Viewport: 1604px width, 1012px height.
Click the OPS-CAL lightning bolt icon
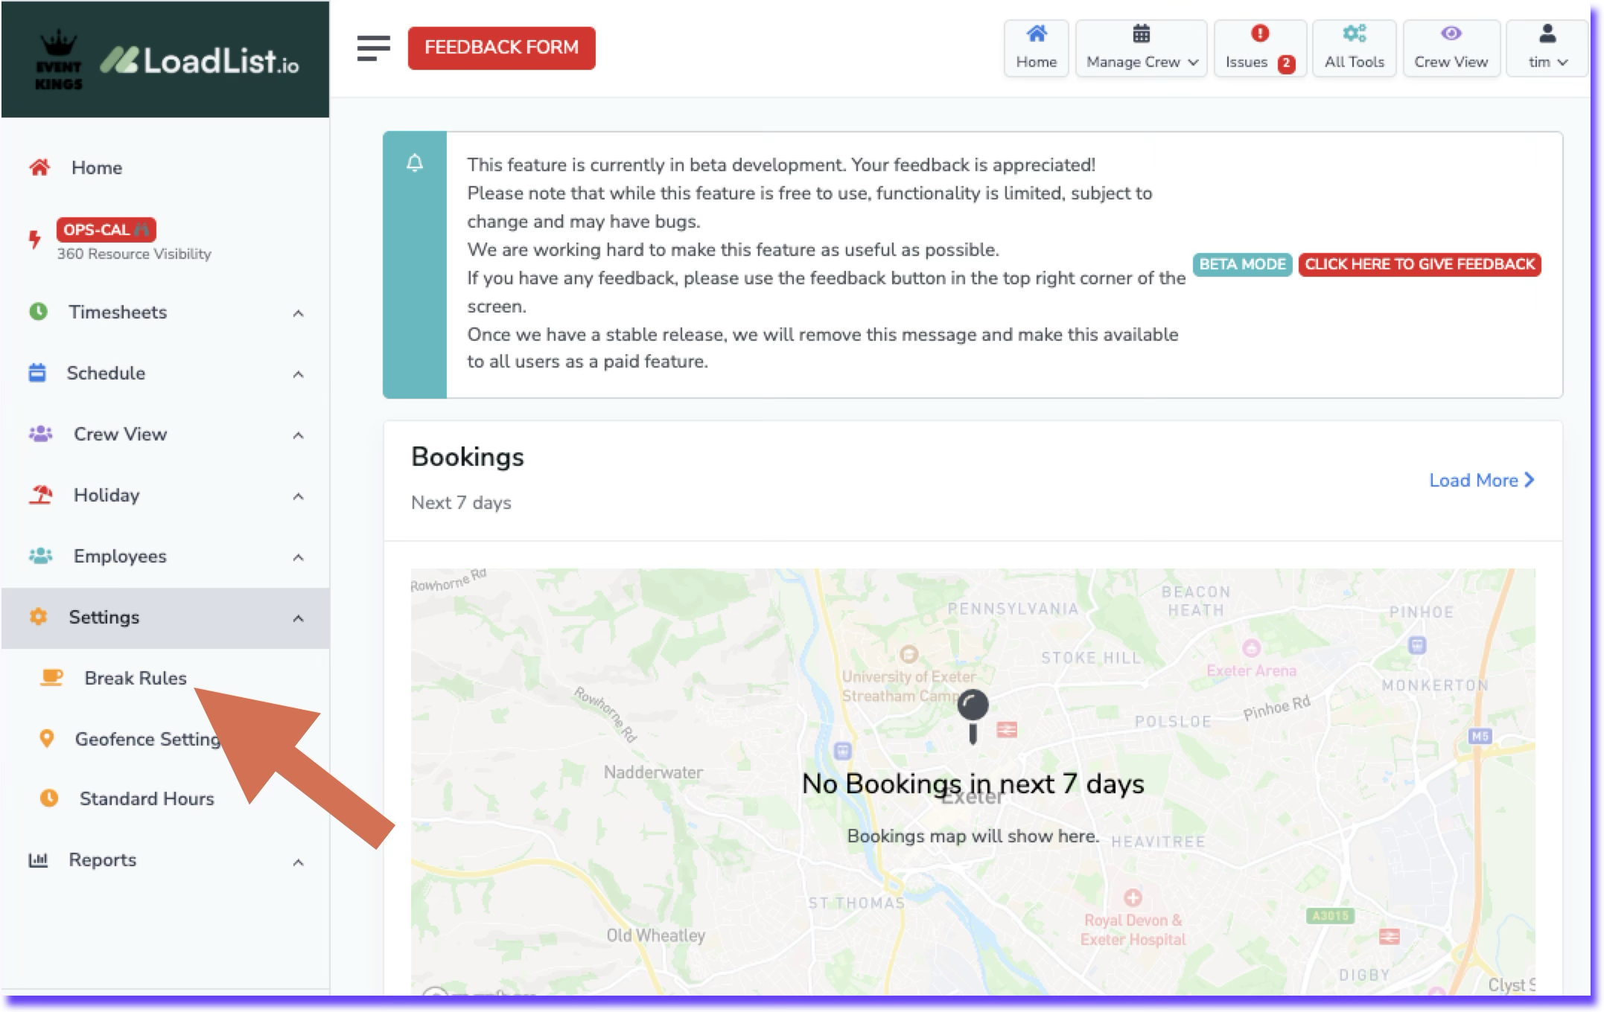pos(34,240)
